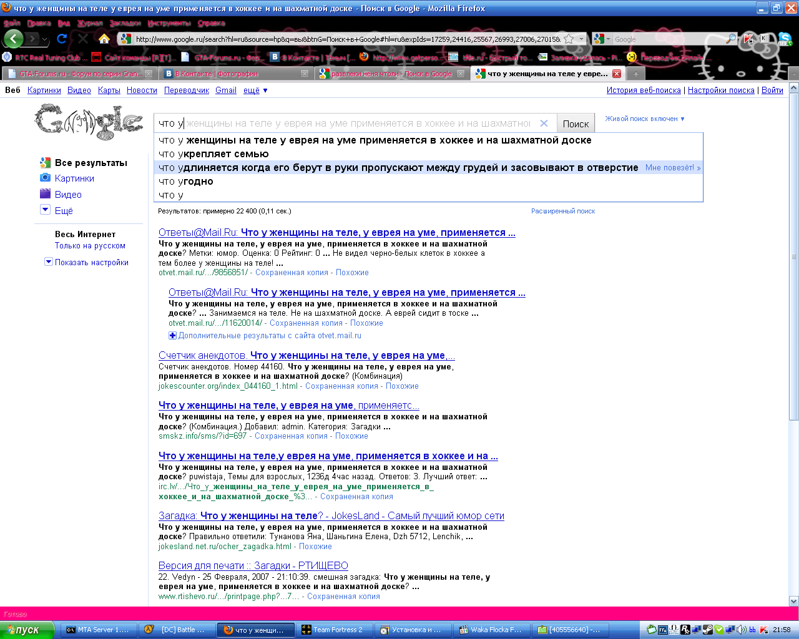The image size is (799, 639).
Task: Click the FFA tray icon
Action: 663,630
